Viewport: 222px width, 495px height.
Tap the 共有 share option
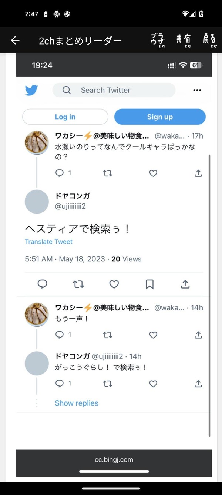click(x=184, y=40)
